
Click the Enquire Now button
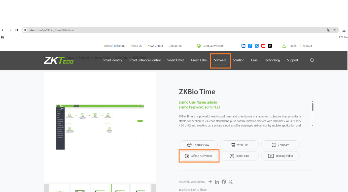tap(198, 145)
